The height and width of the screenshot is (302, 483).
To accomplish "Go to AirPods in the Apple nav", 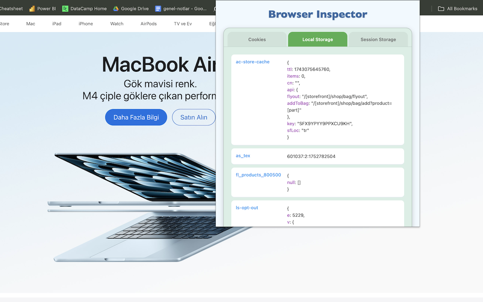I will 149,23.
